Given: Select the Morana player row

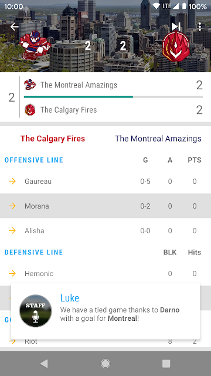Looking at the screenshot, I should coord(105,206).
